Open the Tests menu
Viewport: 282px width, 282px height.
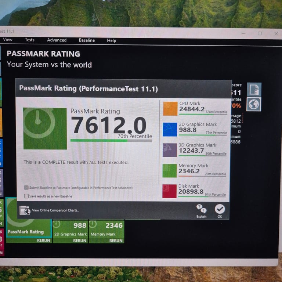click(x=29, y=40)
